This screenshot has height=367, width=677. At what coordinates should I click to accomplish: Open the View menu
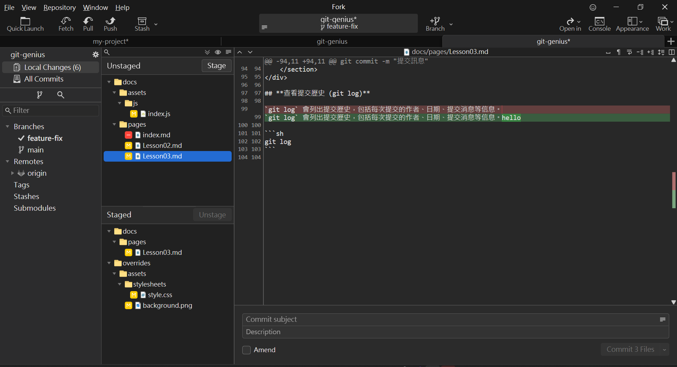coord(29,7)
